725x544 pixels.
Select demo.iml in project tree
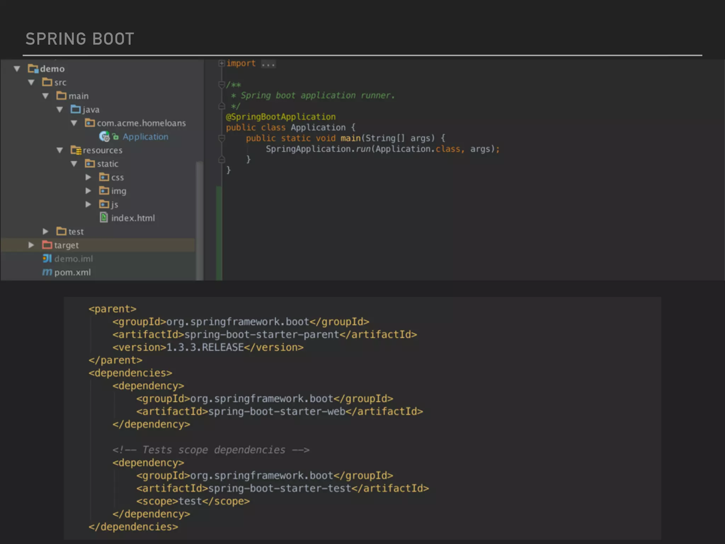pyautogui.click(x=74, y=259)
